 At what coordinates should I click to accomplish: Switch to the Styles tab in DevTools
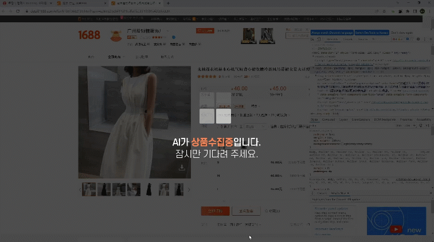(x=314, y=120)
